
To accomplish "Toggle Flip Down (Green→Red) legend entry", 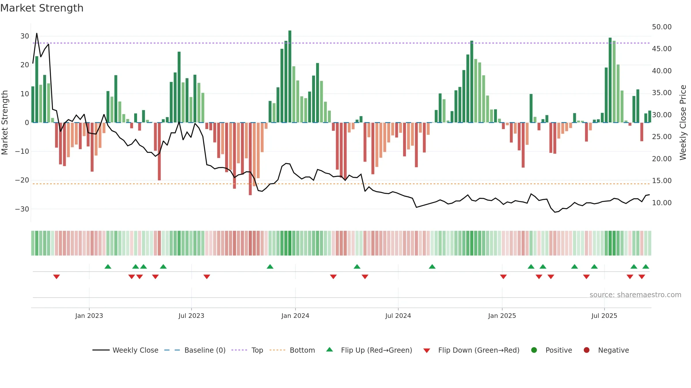I will coord(471,350).
